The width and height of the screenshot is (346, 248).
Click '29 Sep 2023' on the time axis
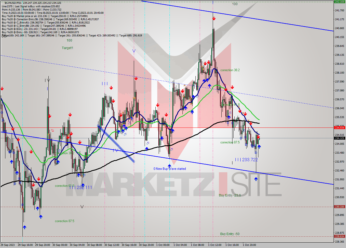pos(8,245)
